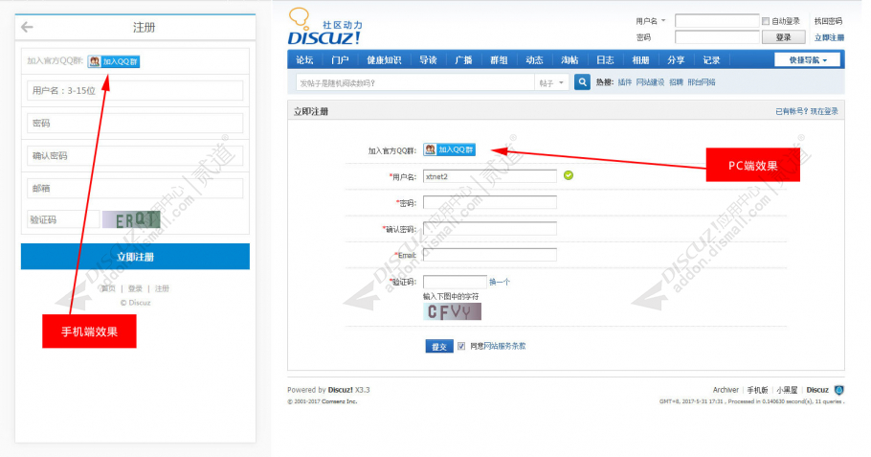Focus PC Email field
This screenshot has width=871, height=457.
coord(490,255)
